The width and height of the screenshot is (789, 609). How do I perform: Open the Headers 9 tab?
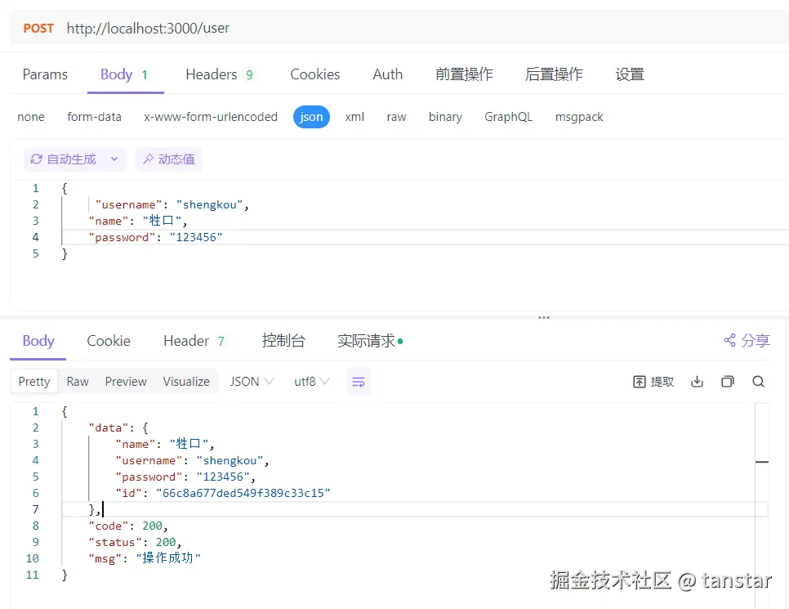tap(220, 74)
